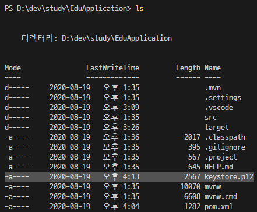Click the time 오후 3:09 in .vscode row
The width and height of the screenshot is (257, 212).
click(x=121, y=108)
